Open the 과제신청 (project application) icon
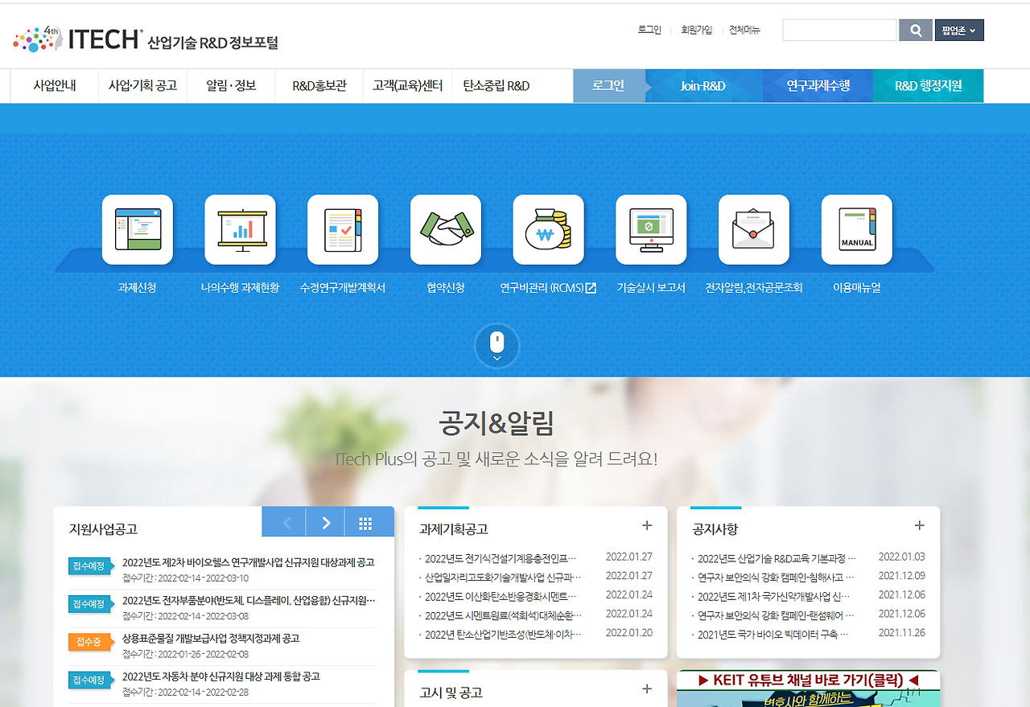This screenshot has width=1030, height=707. [137, 229]
